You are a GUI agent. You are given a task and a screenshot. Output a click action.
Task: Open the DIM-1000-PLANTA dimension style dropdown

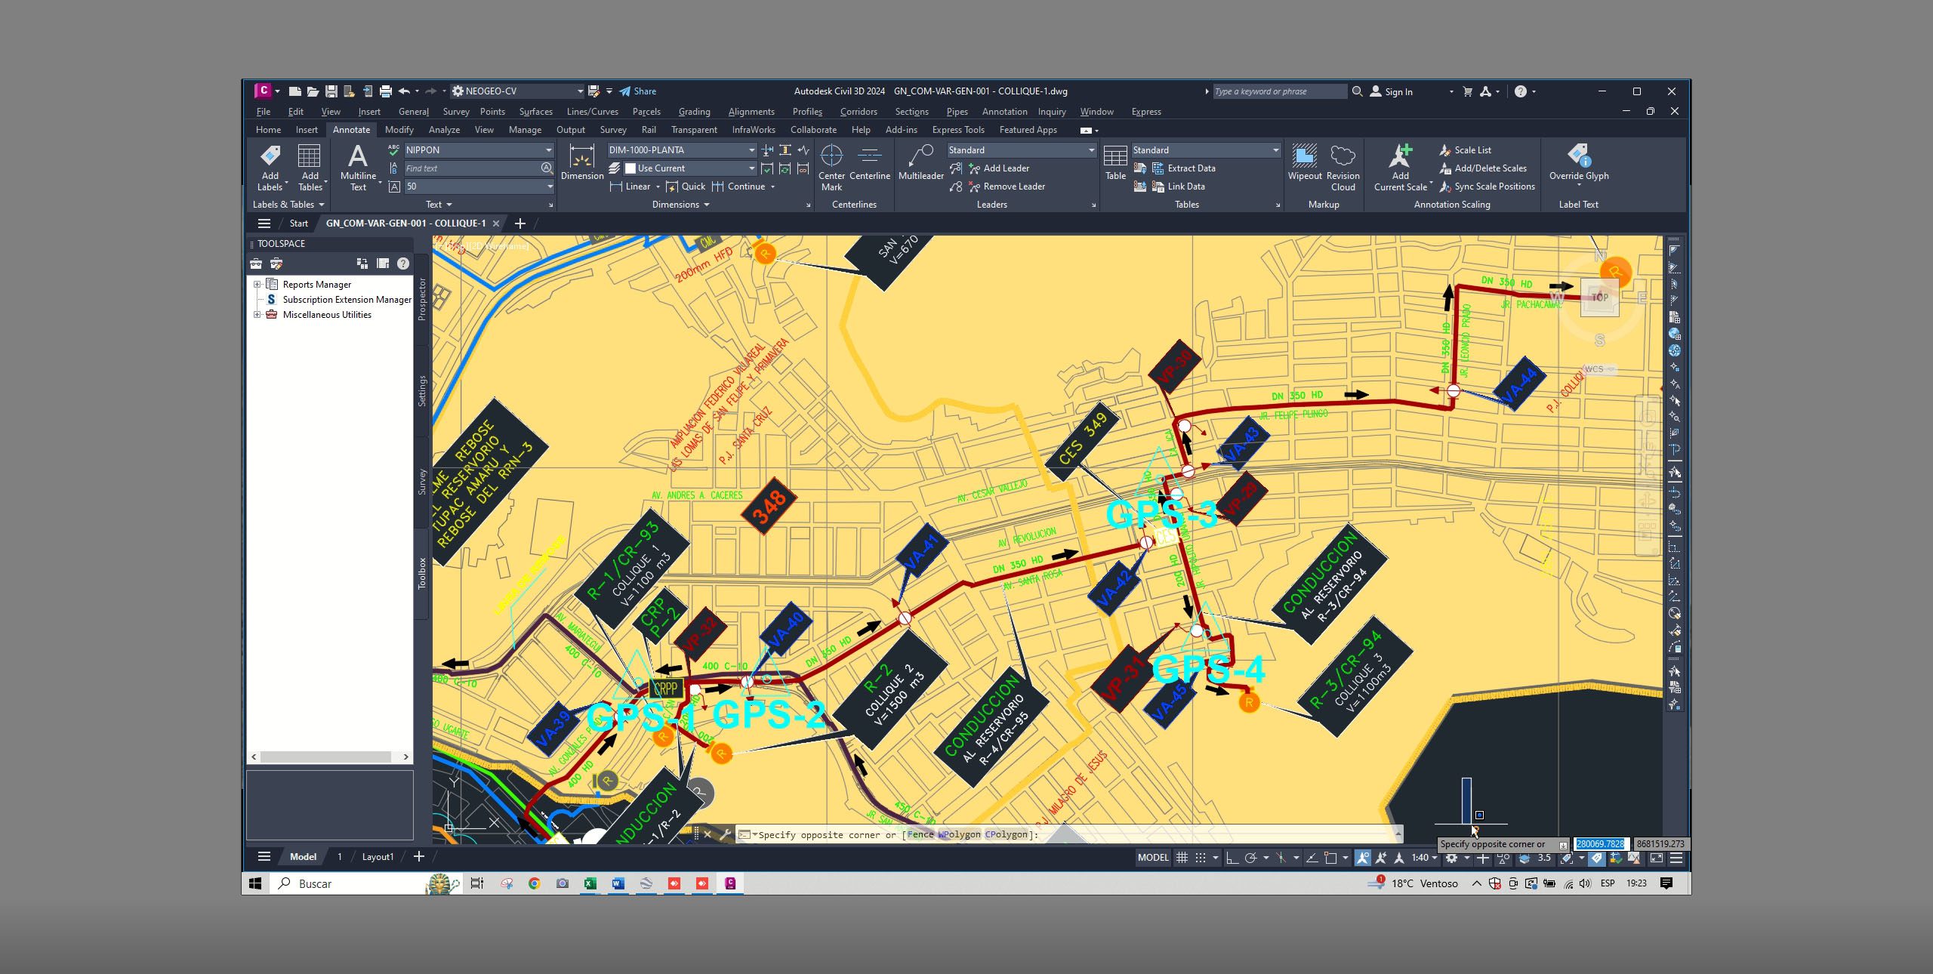click(x=751, y=150)
